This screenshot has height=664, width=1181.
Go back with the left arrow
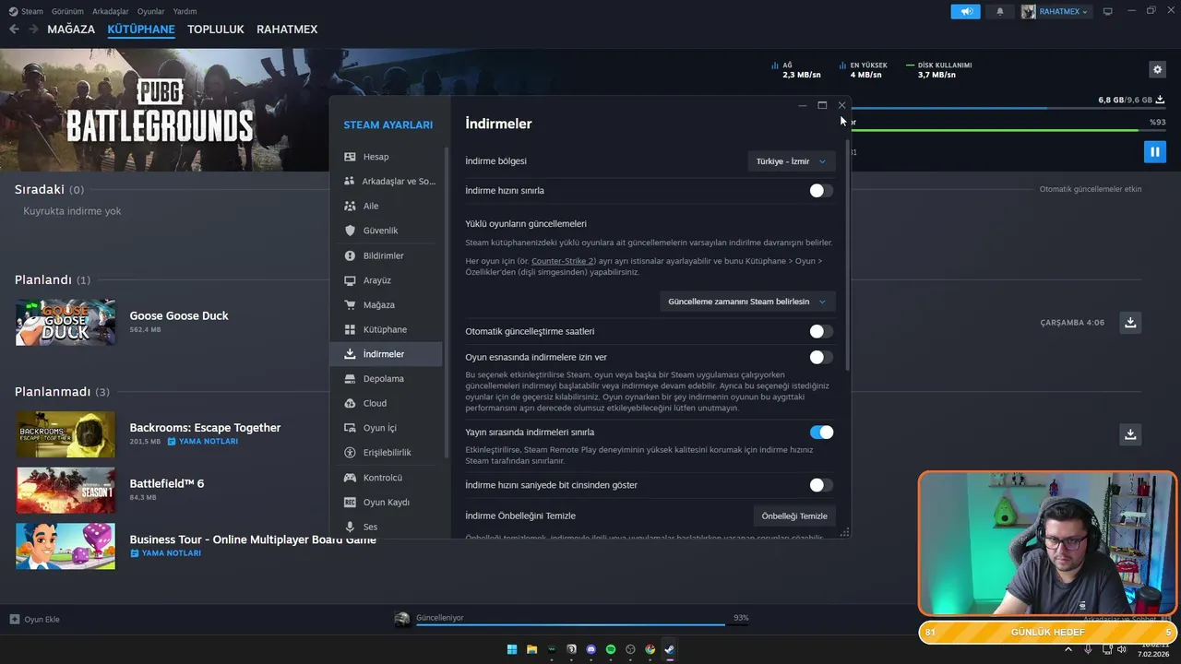click(14, 30)
